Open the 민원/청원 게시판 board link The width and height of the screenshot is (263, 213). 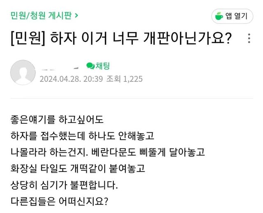[x=40, y=16]
